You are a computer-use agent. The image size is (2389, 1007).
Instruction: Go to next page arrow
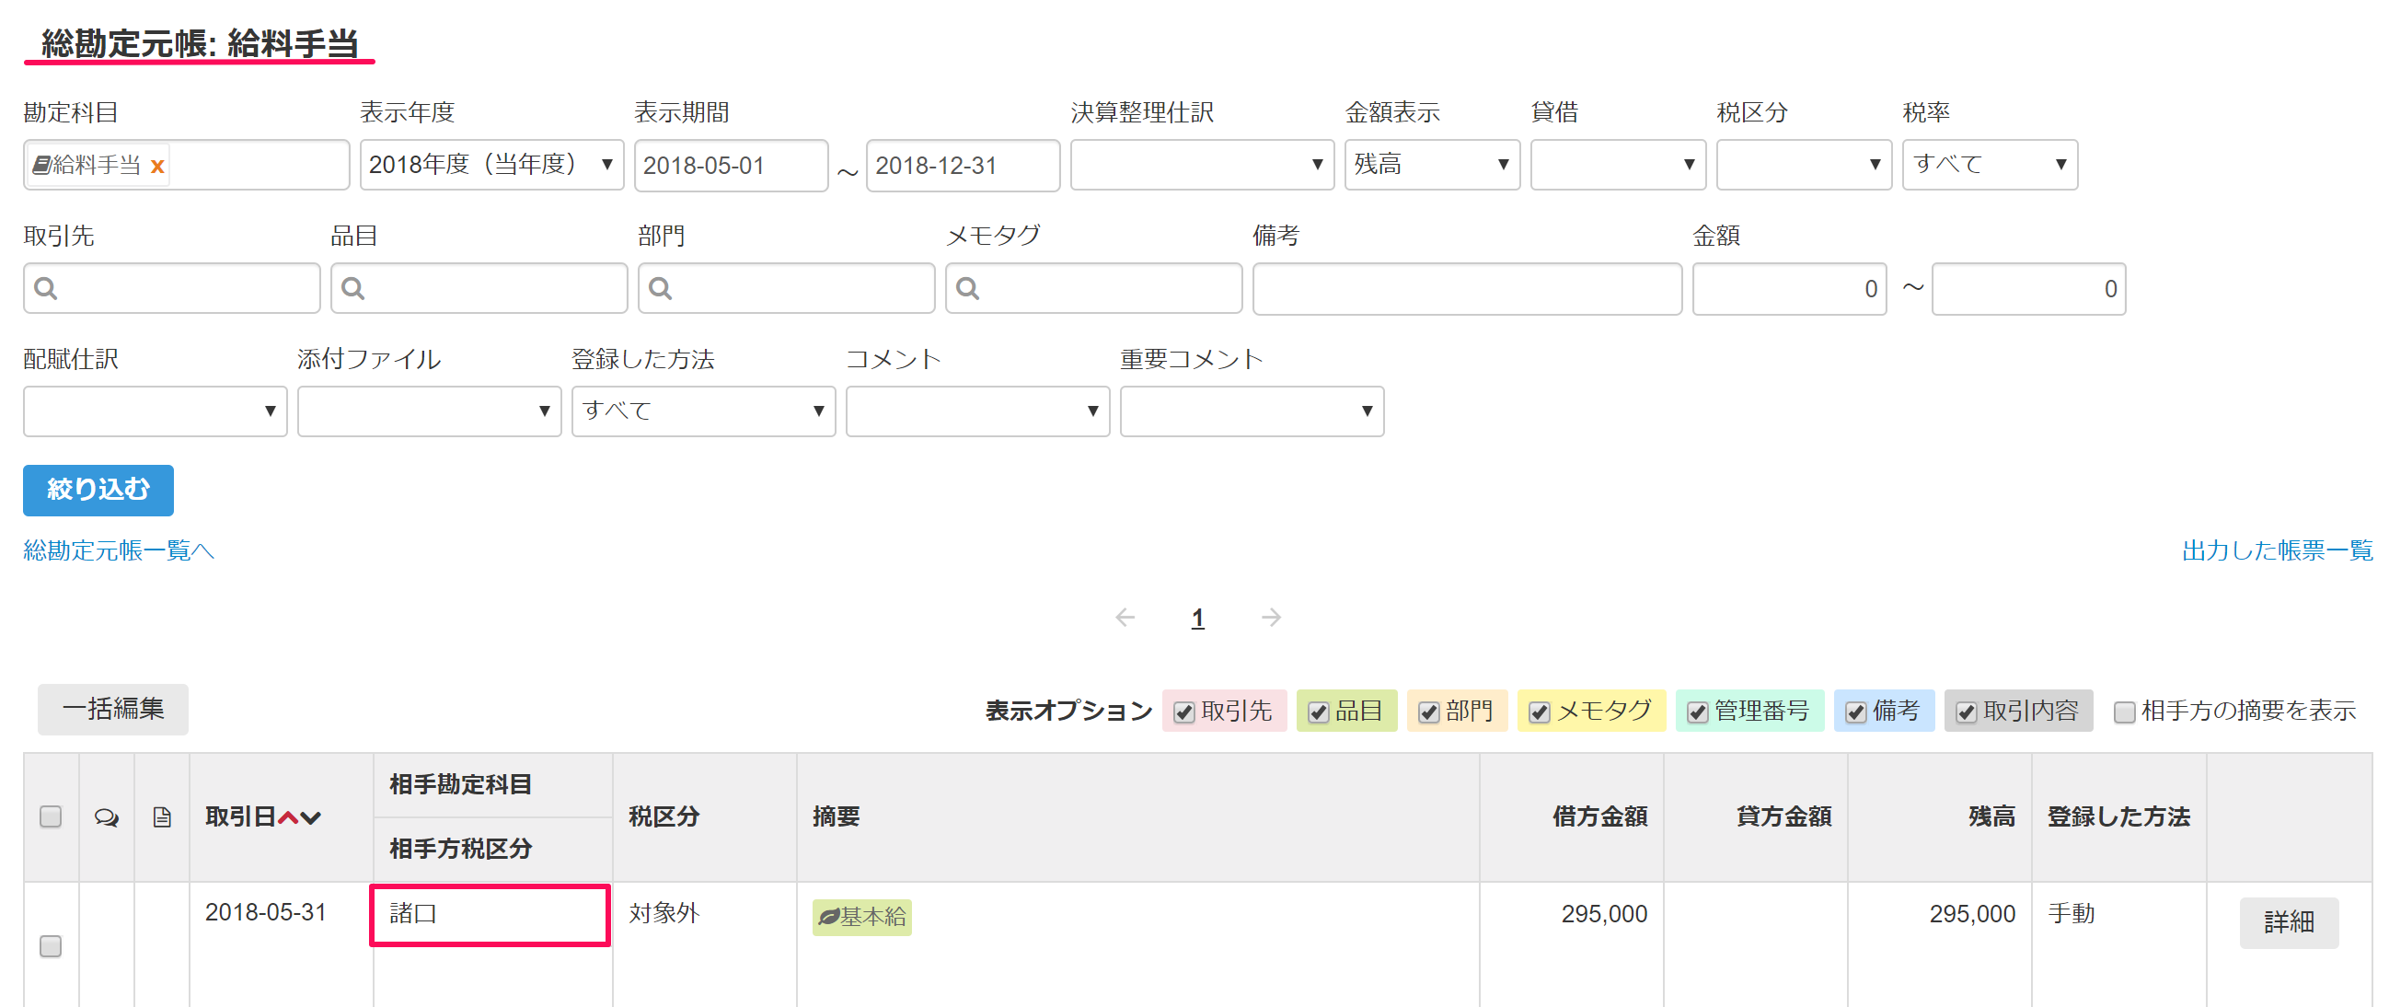[x=1272, y=618]
